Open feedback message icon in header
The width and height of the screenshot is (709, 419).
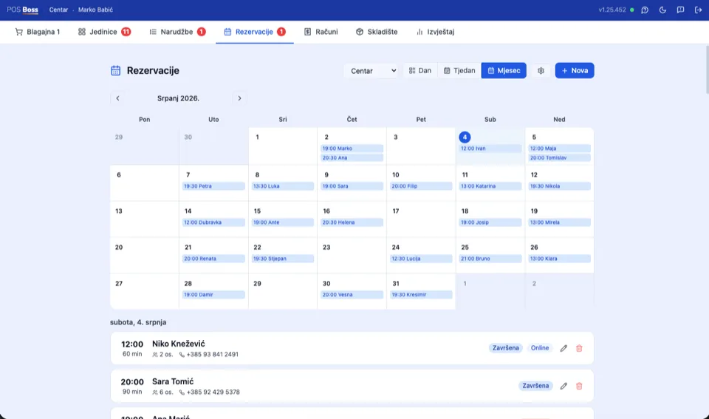click(x=680, y=10)
